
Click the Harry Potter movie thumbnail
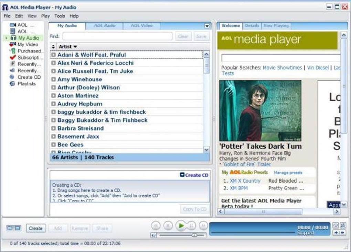[x=260, y=111]
